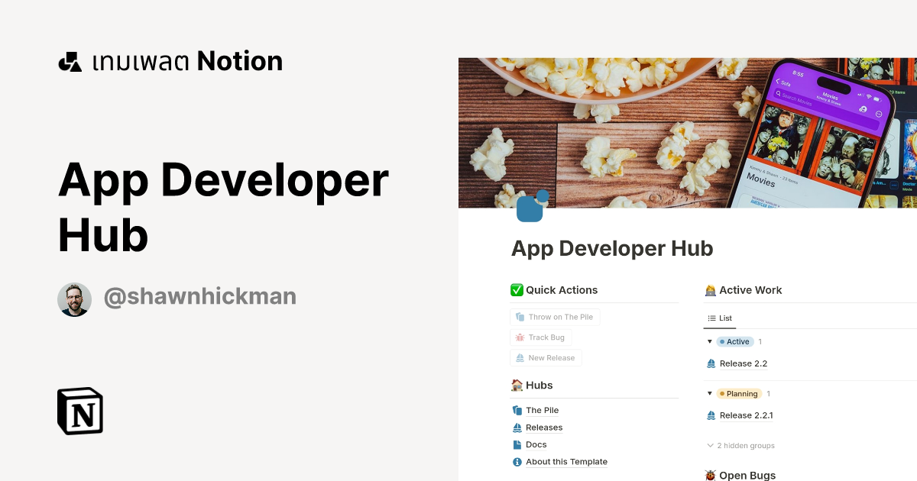This screenshot has height=481, width=917.
Task: Click the ladybug icon on the Track Bug button
Action: [x=522, y=337]
